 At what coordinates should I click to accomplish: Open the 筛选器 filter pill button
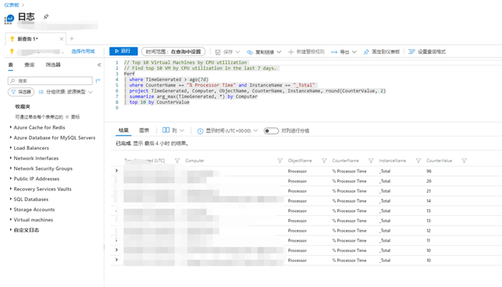click(x=21, y=92)
